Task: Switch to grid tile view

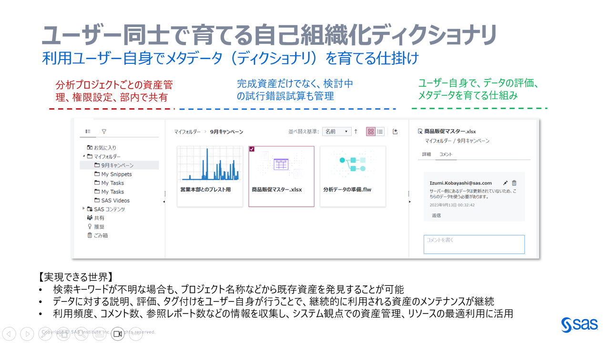Action: [370, 131]
